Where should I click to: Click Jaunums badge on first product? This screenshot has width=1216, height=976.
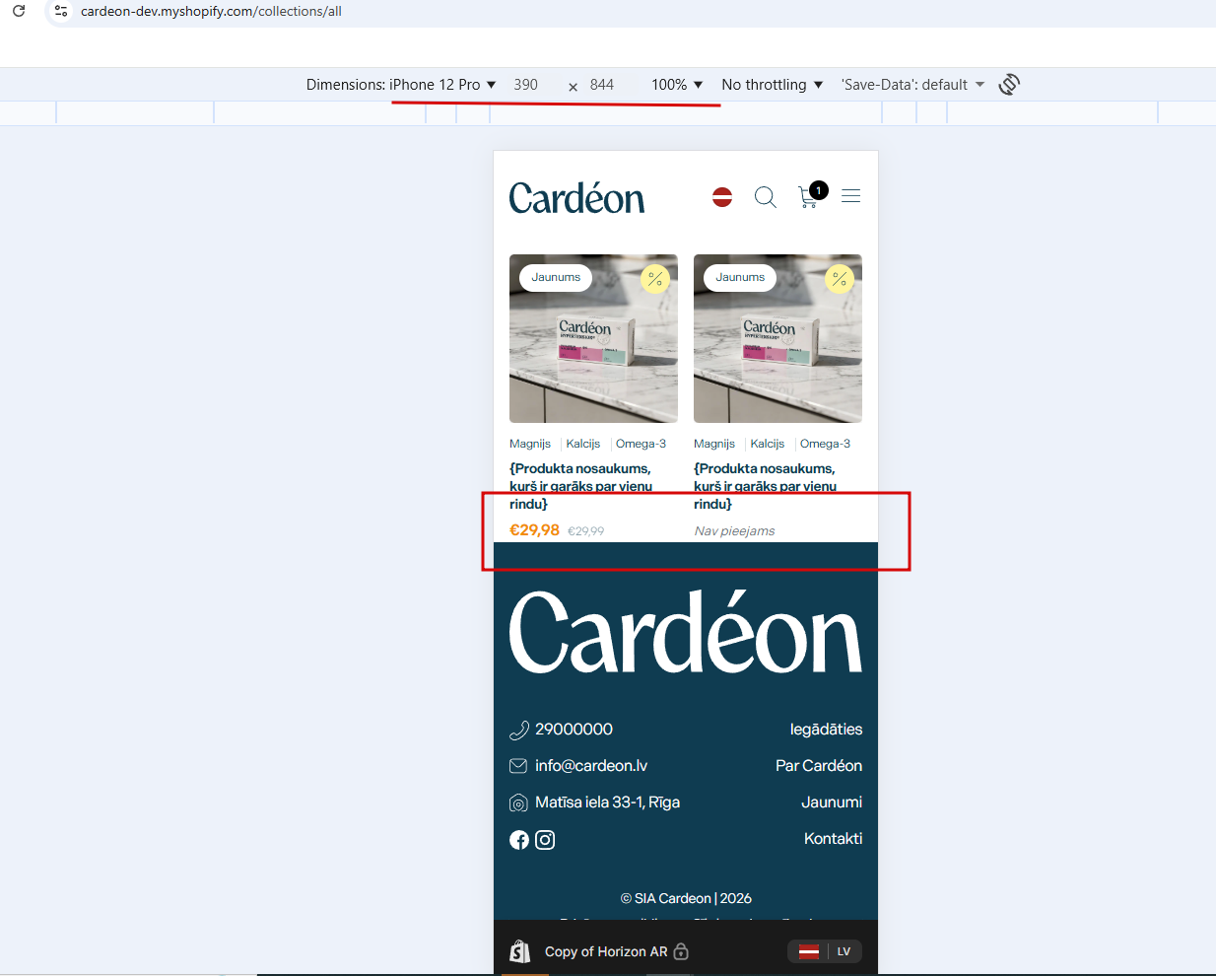[x=556, y=278]
